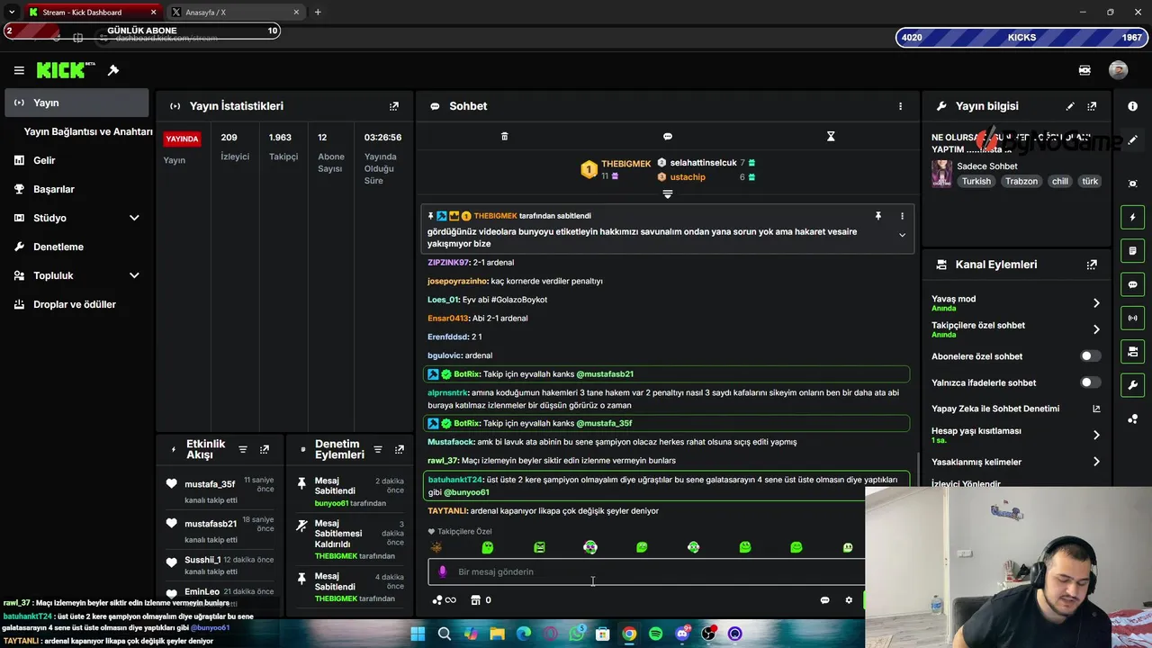The height and width of the screenshot is (648, 1152).
Task: Open Takipçilere özel sohbet options chevron
Action: [1096, 329]
